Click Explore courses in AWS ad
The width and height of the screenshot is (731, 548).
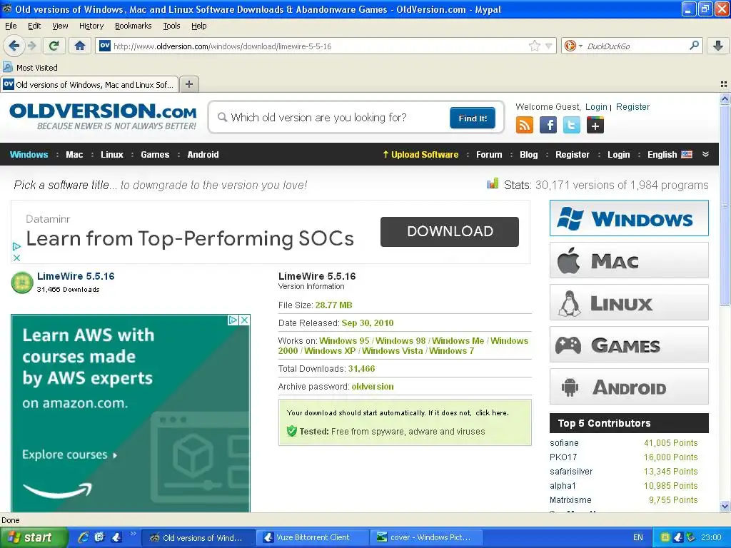coord(69,455)
